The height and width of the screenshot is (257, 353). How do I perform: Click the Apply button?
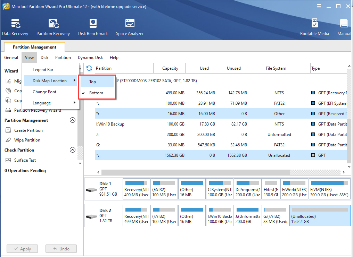22,249
